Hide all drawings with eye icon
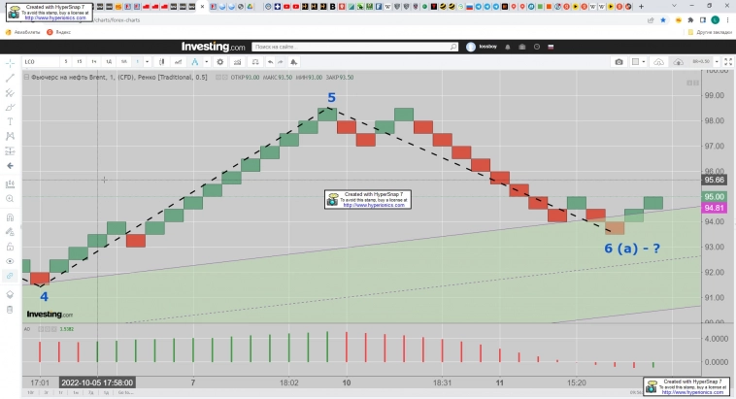736x399 pixels. [10, 261]
